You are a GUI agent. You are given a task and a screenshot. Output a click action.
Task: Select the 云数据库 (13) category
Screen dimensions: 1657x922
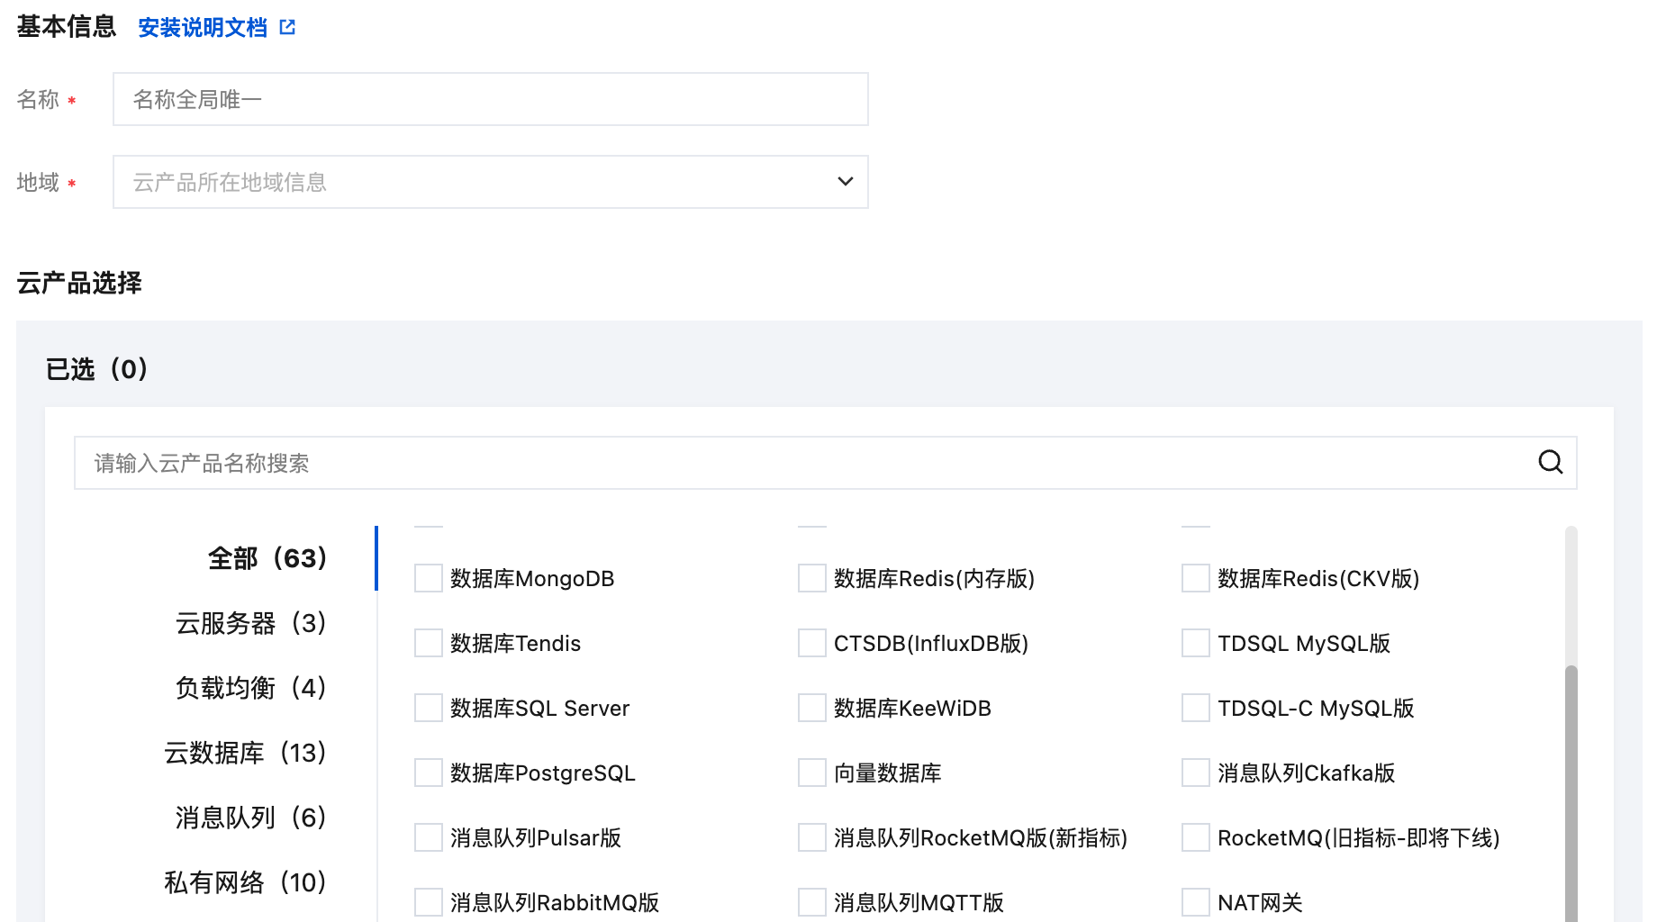coord(246,753)
